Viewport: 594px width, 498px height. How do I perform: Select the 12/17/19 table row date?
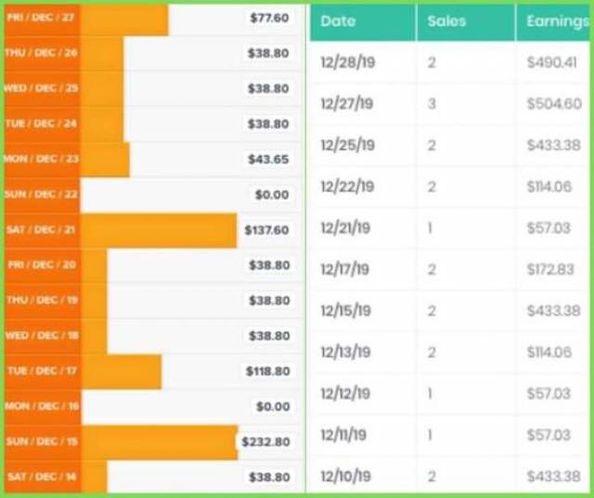pyautogui.click(x=345, y=270)
